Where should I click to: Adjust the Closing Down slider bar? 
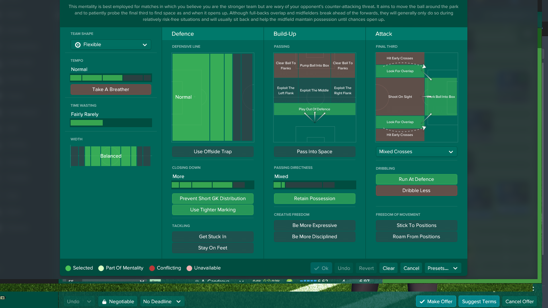click(213, 185)
